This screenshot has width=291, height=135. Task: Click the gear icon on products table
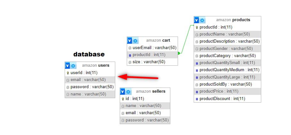pyautogui.click(x=202, y=20)
